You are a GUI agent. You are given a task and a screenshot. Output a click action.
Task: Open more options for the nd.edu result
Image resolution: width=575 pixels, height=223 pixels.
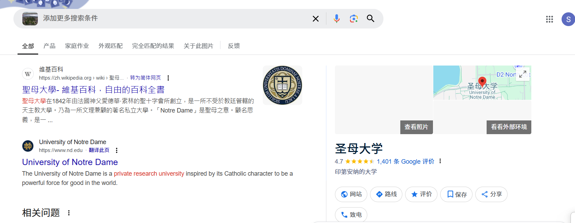click(x=117, y=150)
